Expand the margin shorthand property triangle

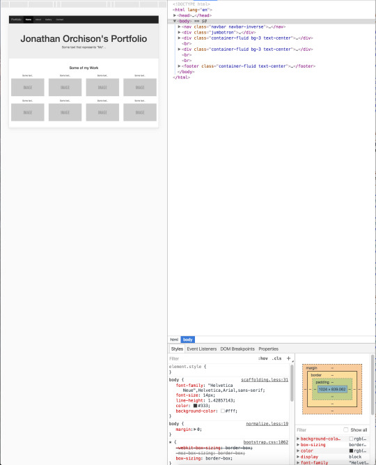click(x=195, y=429)
